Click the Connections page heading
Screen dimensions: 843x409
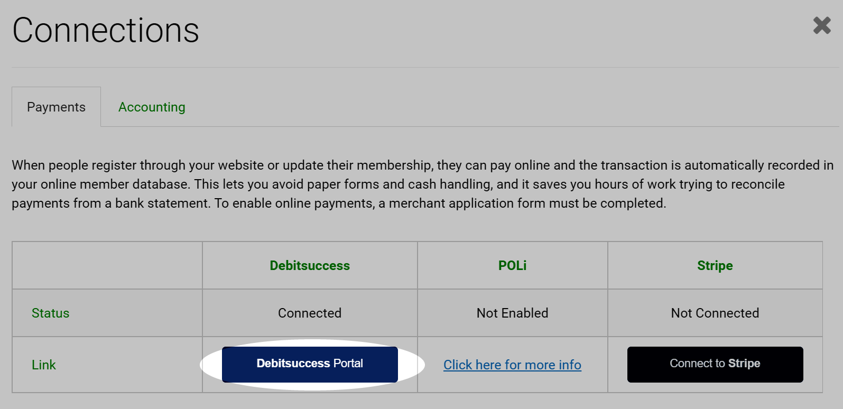106,30
